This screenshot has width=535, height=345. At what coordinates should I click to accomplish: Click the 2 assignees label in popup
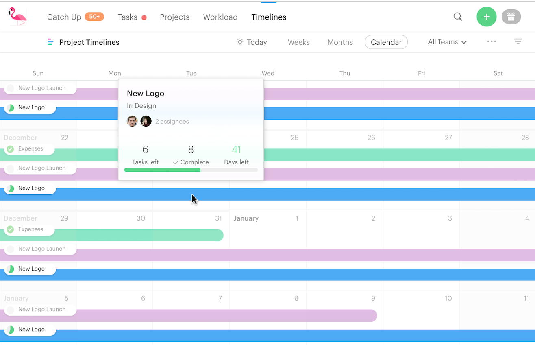(x=172, y=122)
